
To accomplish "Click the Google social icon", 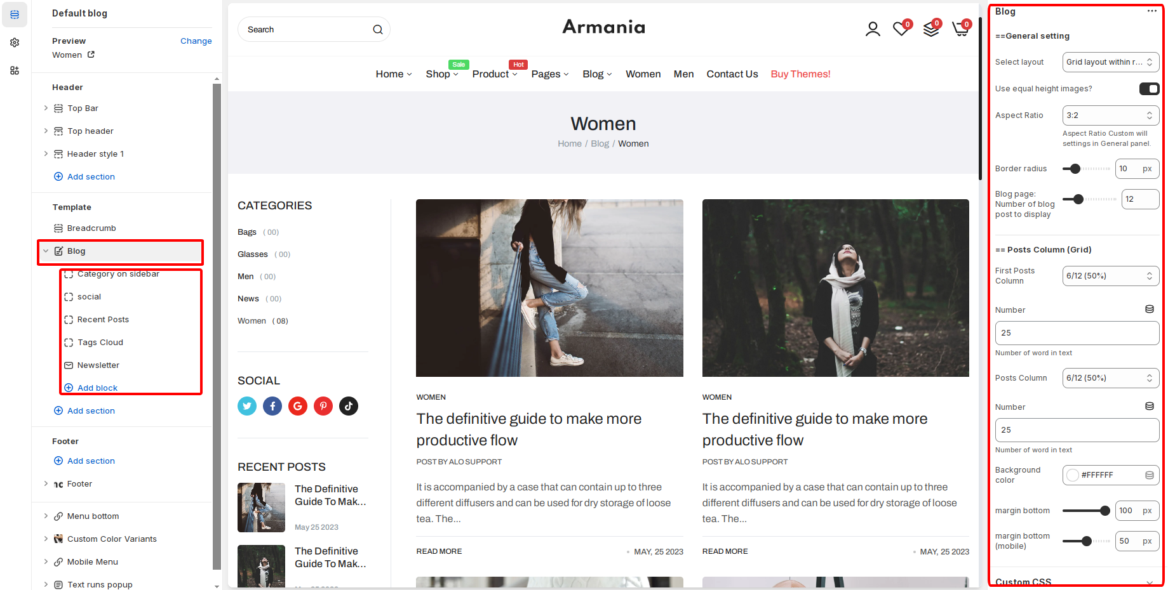I will coord(298,406).
